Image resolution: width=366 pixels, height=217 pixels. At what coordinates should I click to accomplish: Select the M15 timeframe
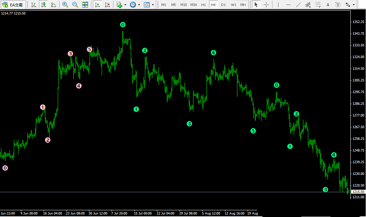pos(183,5)
